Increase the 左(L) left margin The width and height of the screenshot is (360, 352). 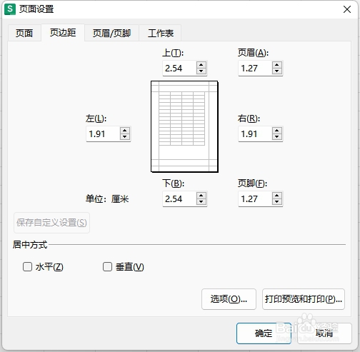pos(125,131)
